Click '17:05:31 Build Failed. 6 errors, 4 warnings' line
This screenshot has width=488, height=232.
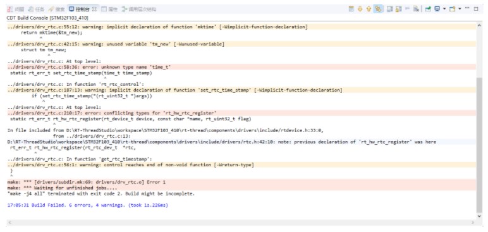point(88,205)
